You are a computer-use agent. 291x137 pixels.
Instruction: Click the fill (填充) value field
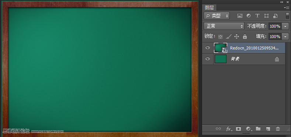coord(275,37)
